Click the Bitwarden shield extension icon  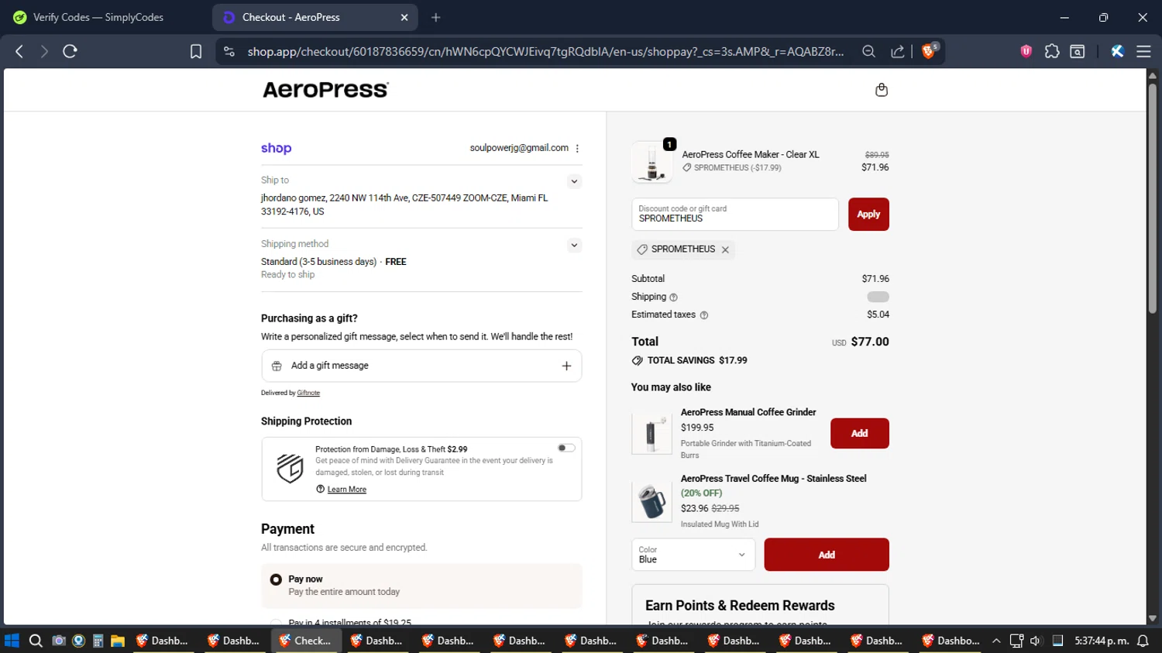1026,51
